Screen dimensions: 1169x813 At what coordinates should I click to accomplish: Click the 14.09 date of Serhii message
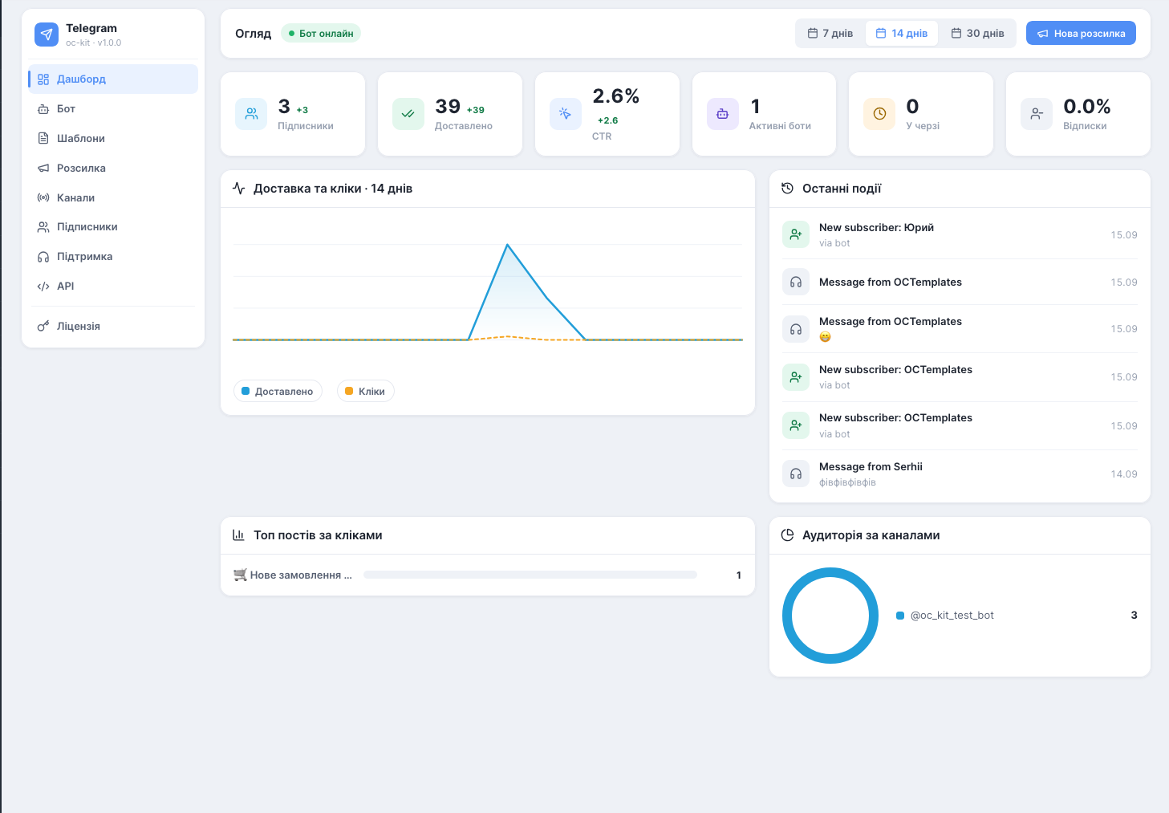[1124, 474]
